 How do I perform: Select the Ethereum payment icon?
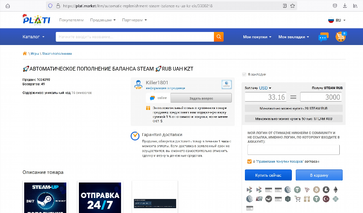335,190
